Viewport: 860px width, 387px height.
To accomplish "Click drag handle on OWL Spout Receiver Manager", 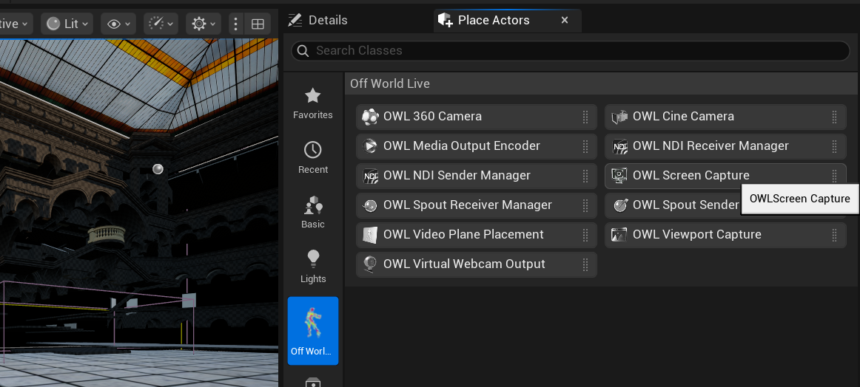I will (585, 205).
